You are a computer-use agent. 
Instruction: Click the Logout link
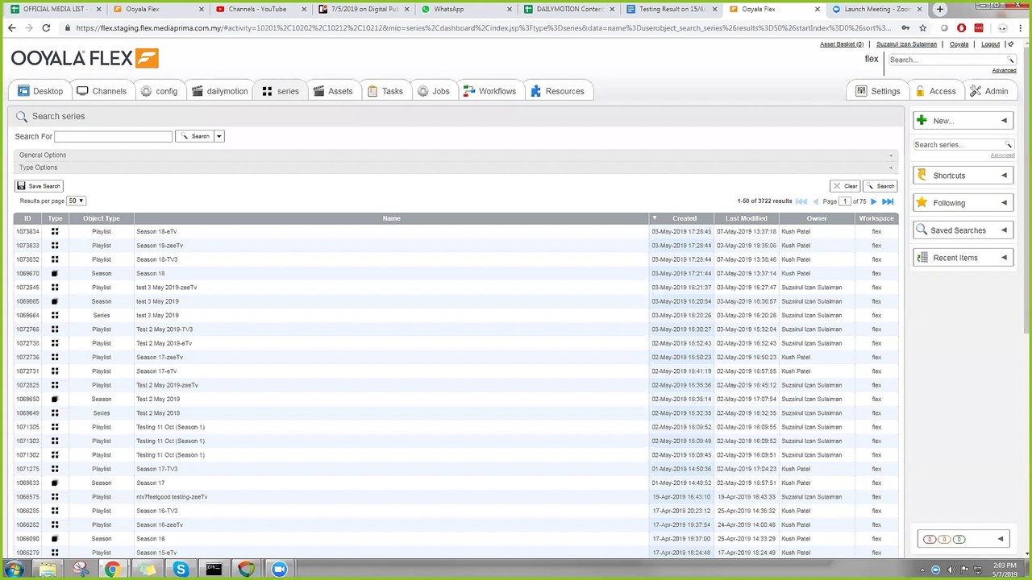click(990, 44)
